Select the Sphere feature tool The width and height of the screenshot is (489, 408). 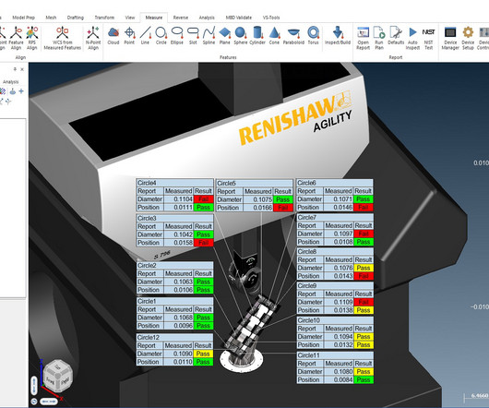pos(241,36)
